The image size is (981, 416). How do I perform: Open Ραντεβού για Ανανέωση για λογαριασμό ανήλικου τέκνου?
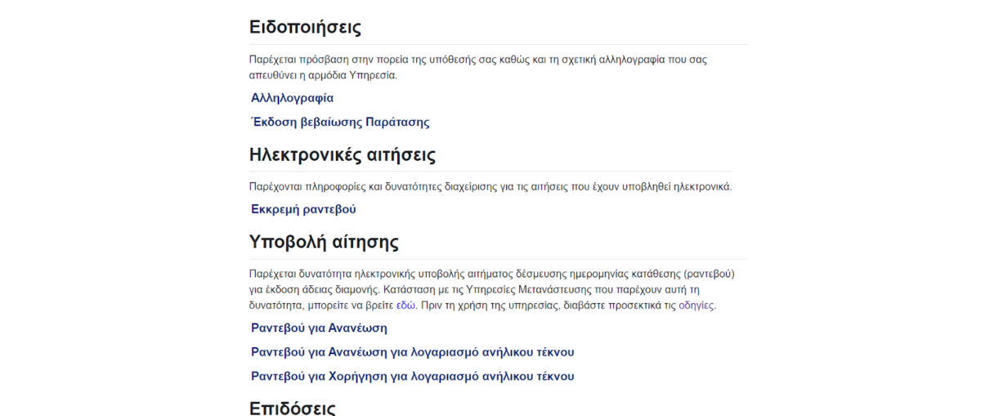coord(413,352)
